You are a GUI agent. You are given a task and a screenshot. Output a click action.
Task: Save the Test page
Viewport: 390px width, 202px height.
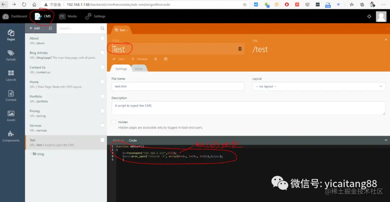pos(118,59)
